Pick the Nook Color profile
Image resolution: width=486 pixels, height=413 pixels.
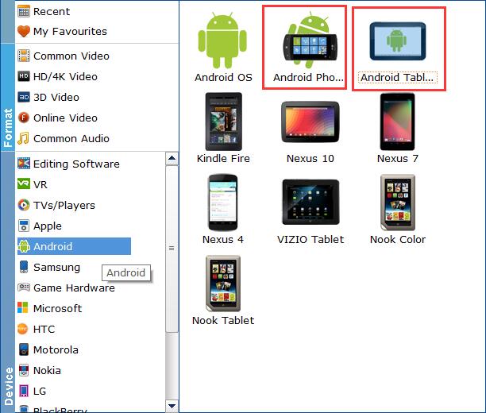[x=398, y=203]
